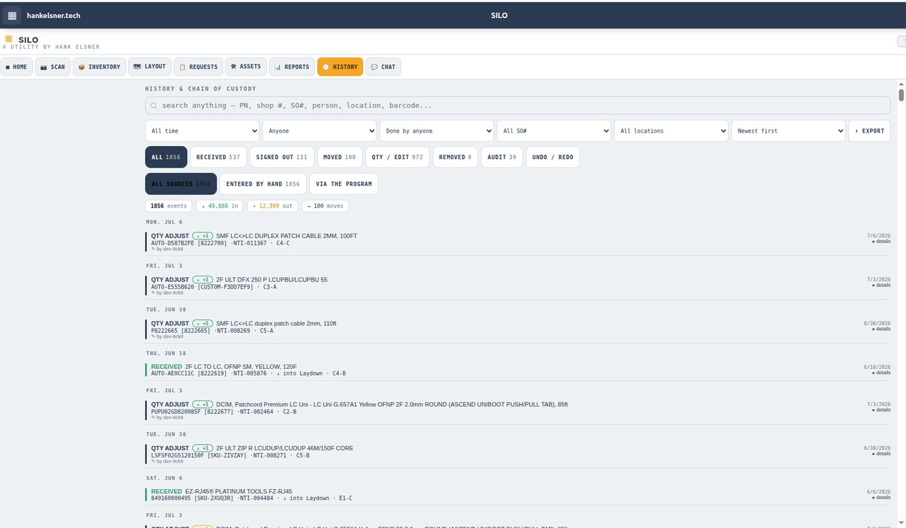Filter by MOVED 100 events
This screenshot has width=906, height=528.
[x=340, y=157]
